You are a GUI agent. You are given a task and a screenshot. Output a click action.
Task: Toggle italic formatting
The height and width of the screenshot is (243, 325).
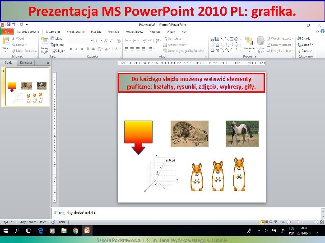[76, 49]
